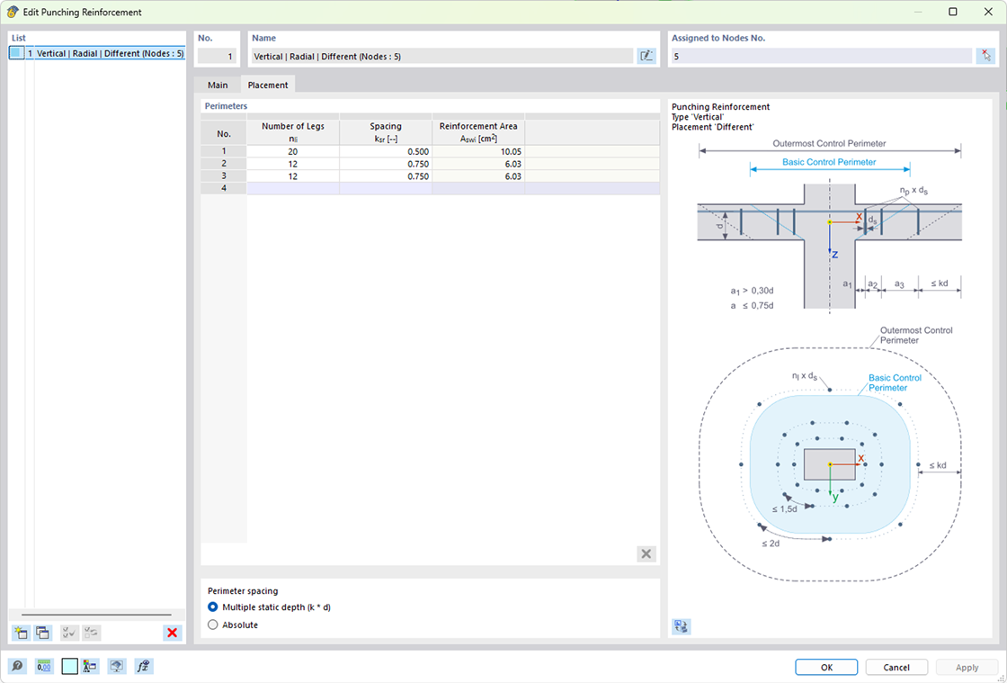1007x683 pixels.
Task: Click the help icon in the bottom toolbar
Action: click(x=17, y=666)
